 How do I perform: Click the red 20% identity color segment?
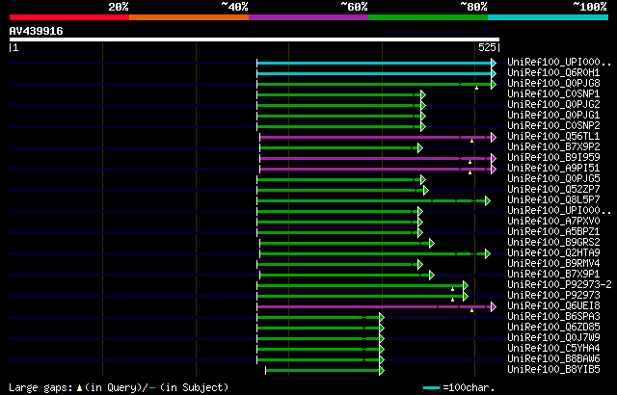click(69, 17)
